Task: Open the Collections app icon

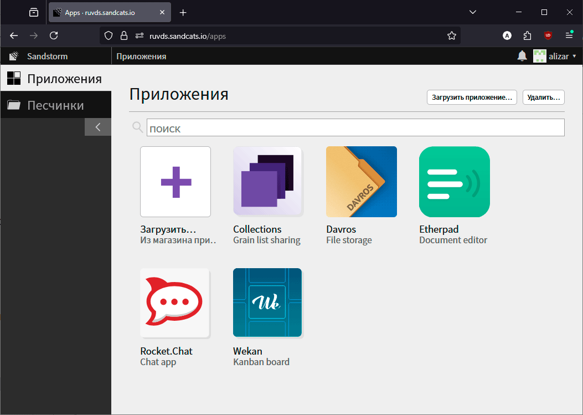Action: point(267,182)
